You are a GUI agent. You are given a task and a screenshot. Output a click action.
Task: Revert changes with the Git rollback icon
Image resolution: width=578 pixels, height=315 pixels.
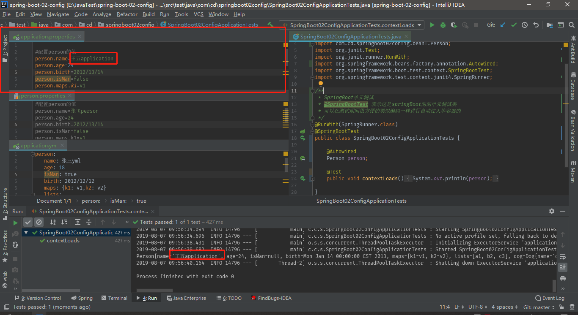coord(536,25)
